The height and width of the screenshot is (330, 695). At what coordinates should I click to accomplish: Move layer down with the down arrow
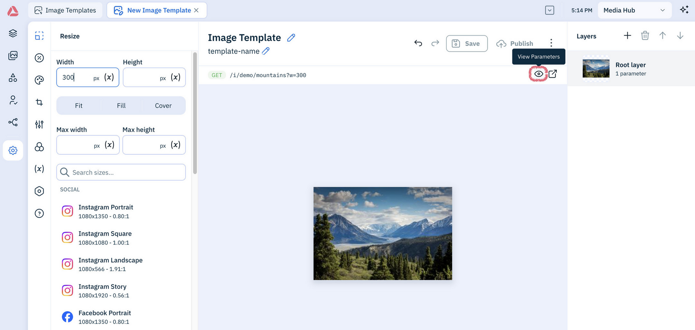[680, 36]
